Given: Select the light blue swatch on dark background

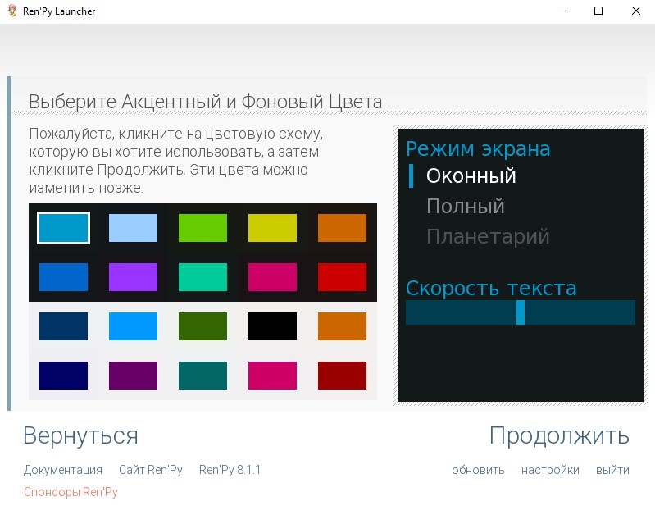Looking at the screenshot, I should (x=133, y=227).
